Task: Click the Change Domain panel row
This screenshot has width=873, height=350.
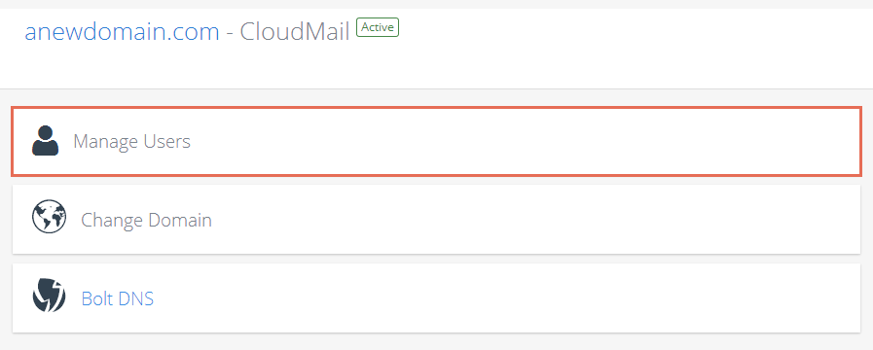Action: point(436,220)
